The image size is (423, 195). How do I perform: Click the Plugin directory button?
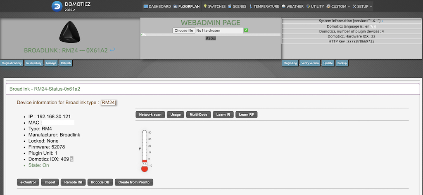click(x=11, y=63)
